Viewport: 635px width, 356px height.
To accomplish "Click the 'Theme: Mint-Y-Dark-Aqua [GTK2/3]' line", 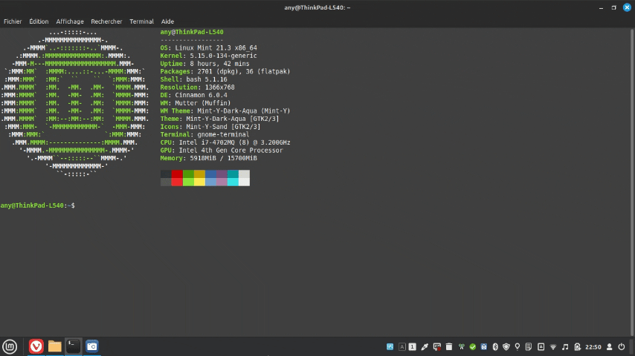I will pos(219,119).
